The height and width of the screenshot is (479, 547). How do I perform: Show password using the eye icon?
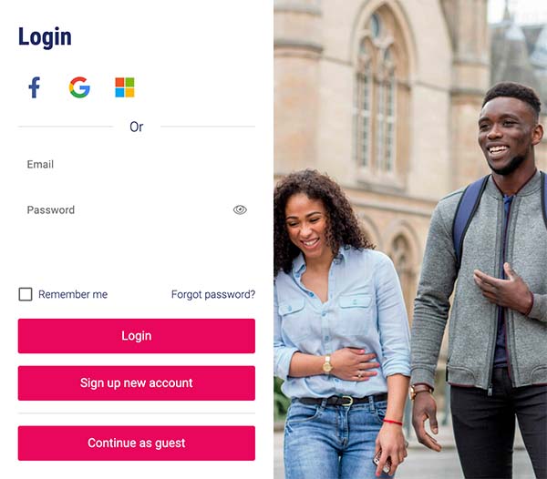pyautogui.click(x=240, y=209)
